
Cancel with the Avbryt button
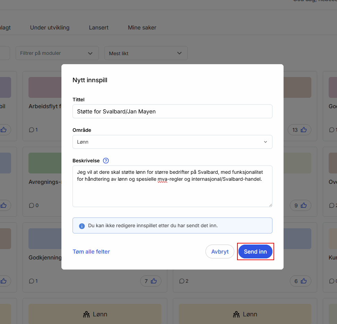pyautogui.click(x=220, y=251)
